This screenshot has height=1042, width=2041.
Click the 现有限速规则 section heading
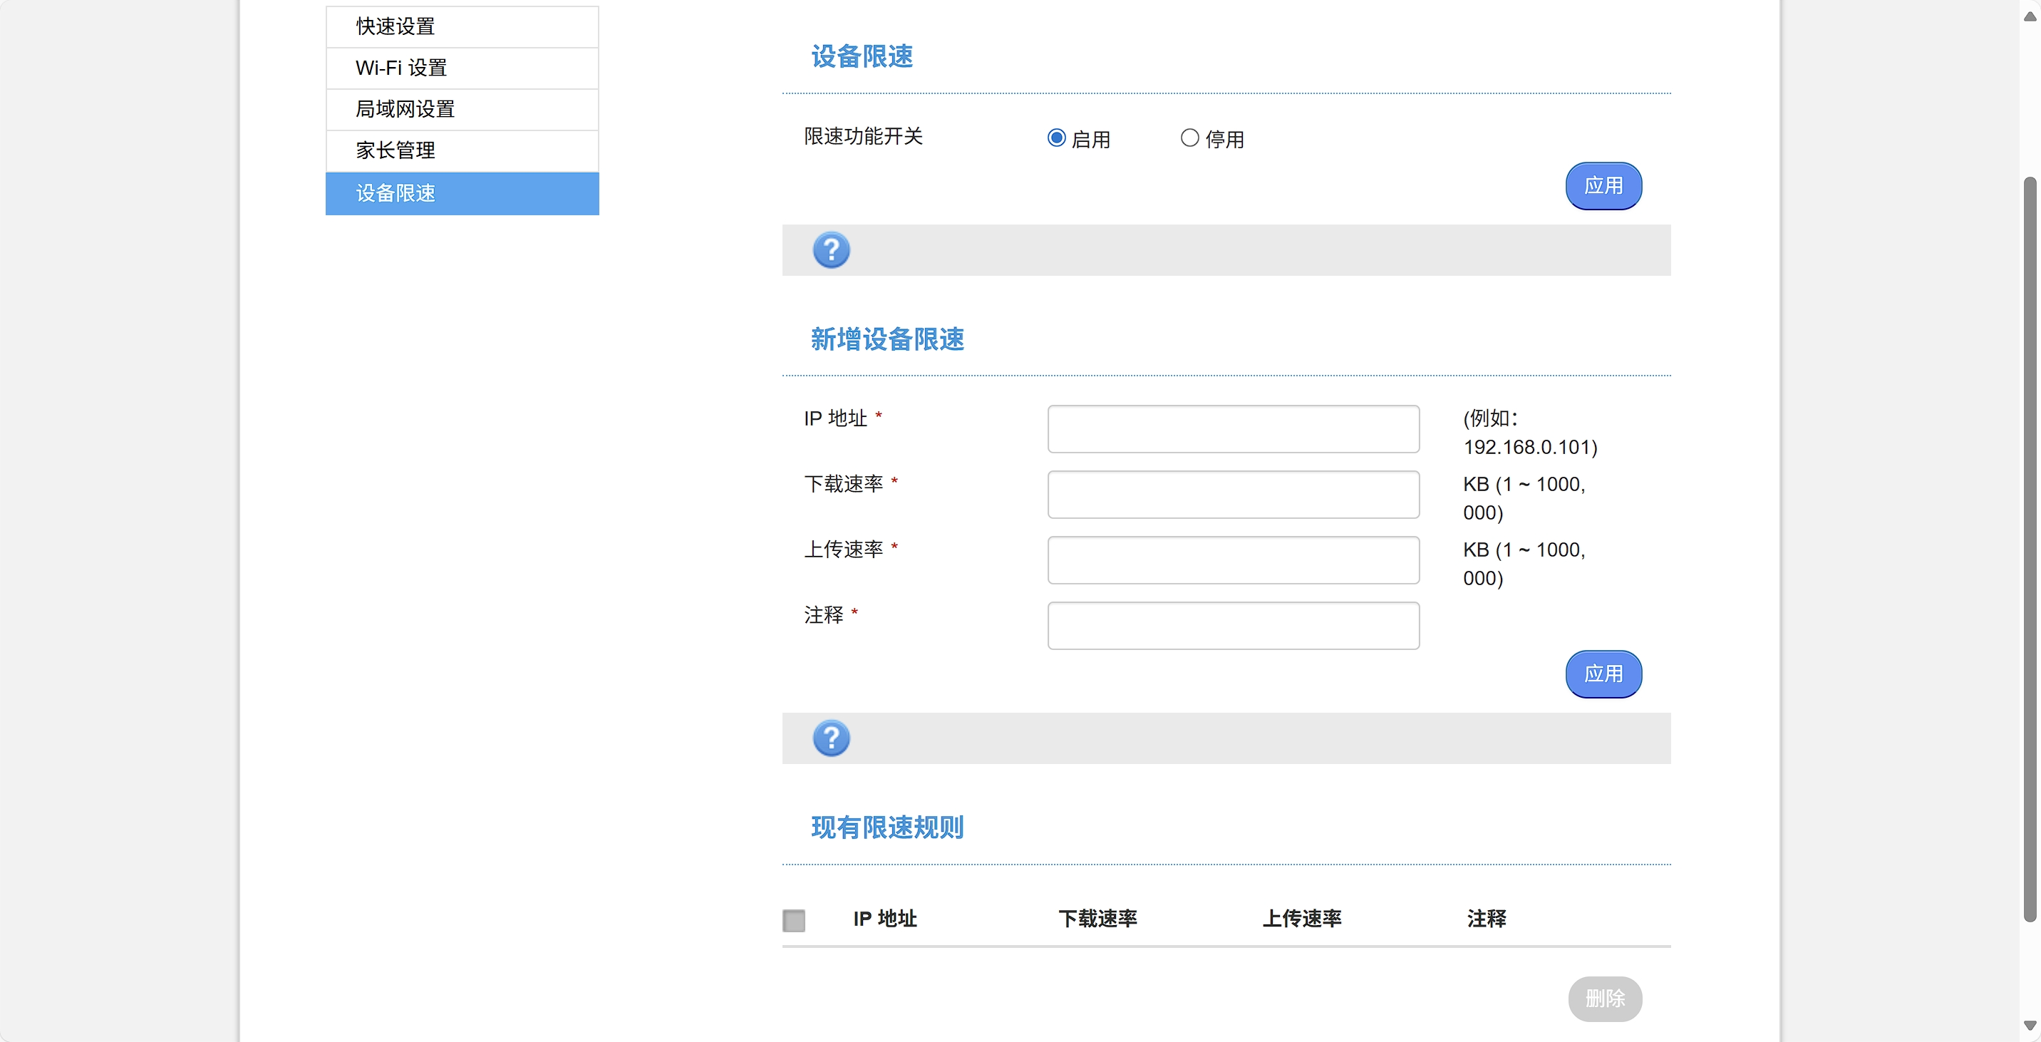(887, 828)
